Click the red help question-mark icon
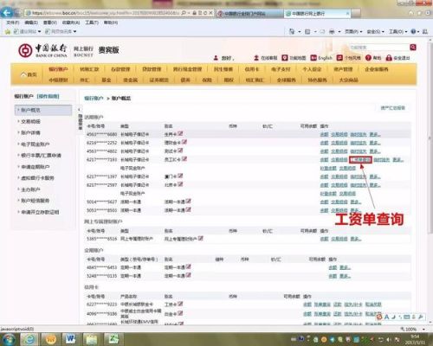This screenshot has width=433, height=346. point(368,58)
